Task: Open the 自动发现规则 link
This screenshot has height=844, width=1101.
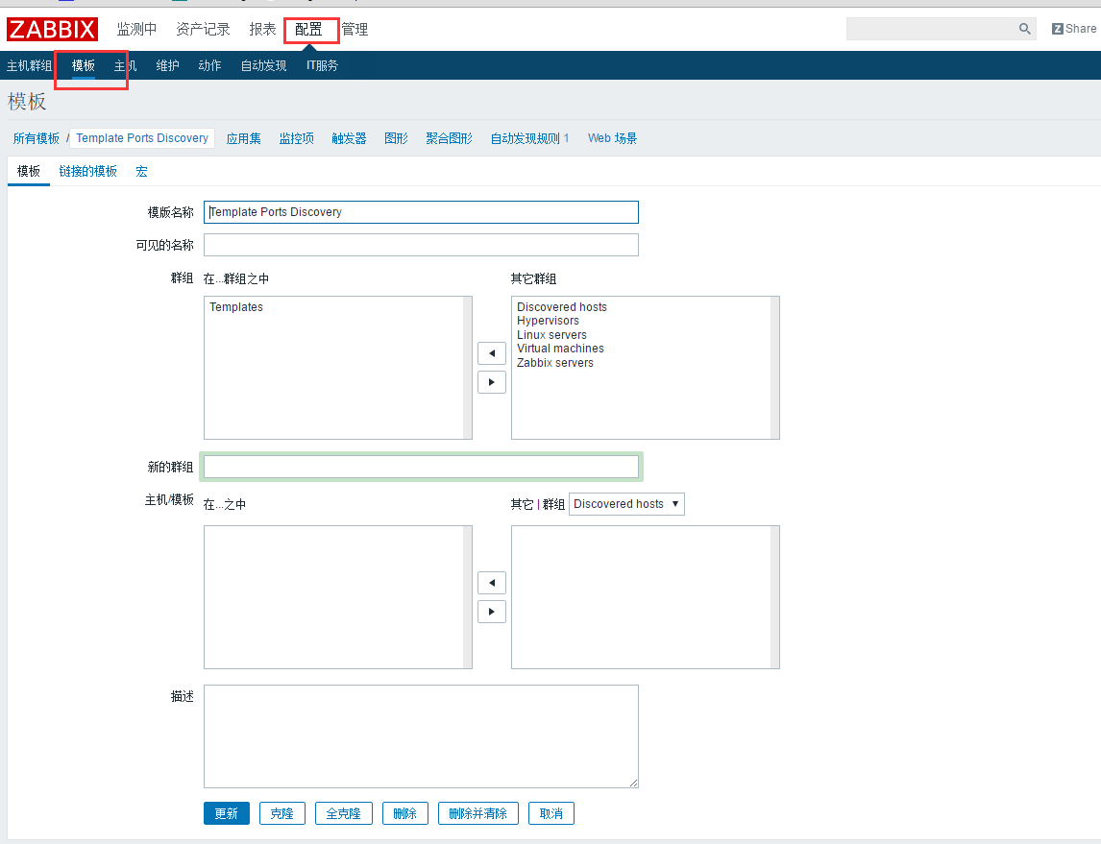Action: (x=526, y=138)
